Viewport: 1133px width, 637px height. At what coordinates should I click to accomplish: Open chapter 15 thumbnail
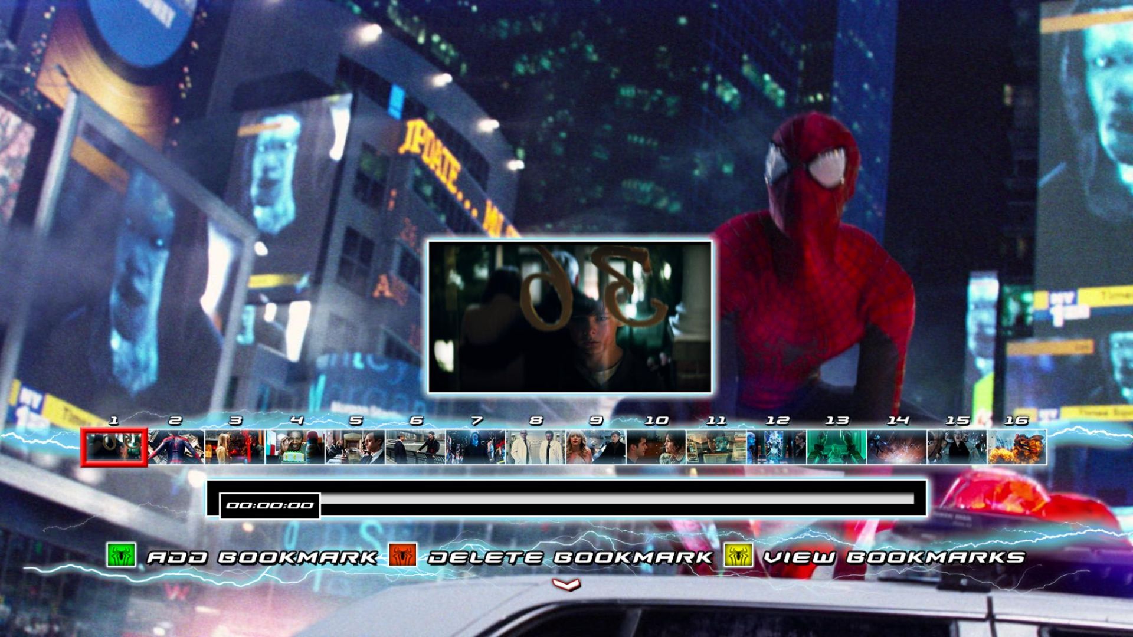pos(957,447)
